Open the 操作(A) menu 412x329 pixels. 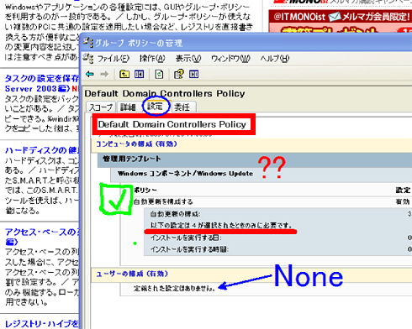(152, 59)
